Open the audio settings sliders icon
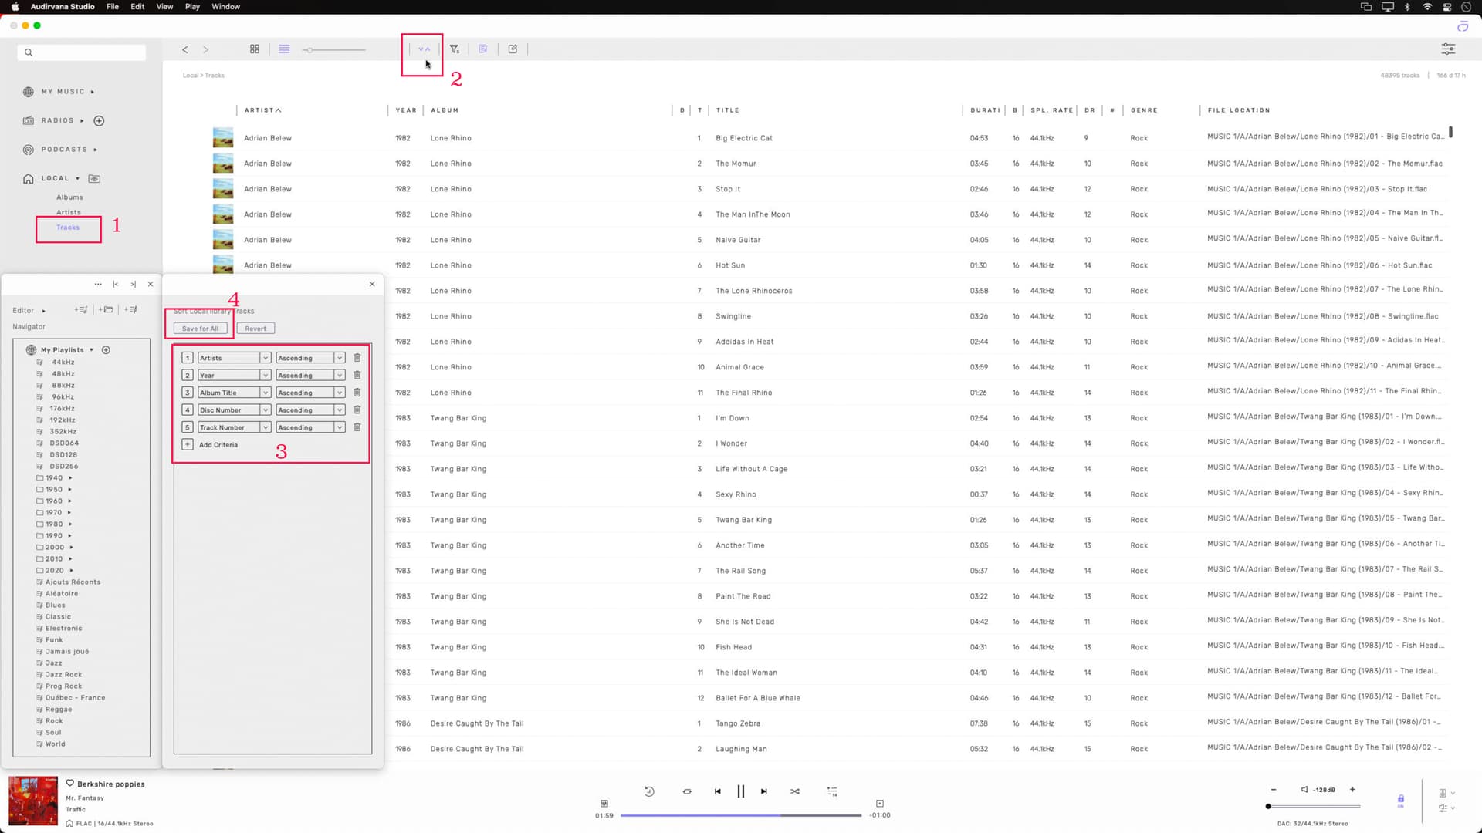Image resolution: width=1482 pixels, height=833 pixels. [x=1448, y=49]
